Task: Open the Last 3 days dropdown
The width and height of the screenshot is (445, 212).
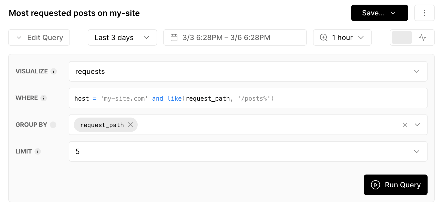Action: point(122,38)
